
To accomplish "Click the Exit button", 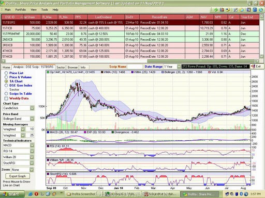I will tap(257, 67).
